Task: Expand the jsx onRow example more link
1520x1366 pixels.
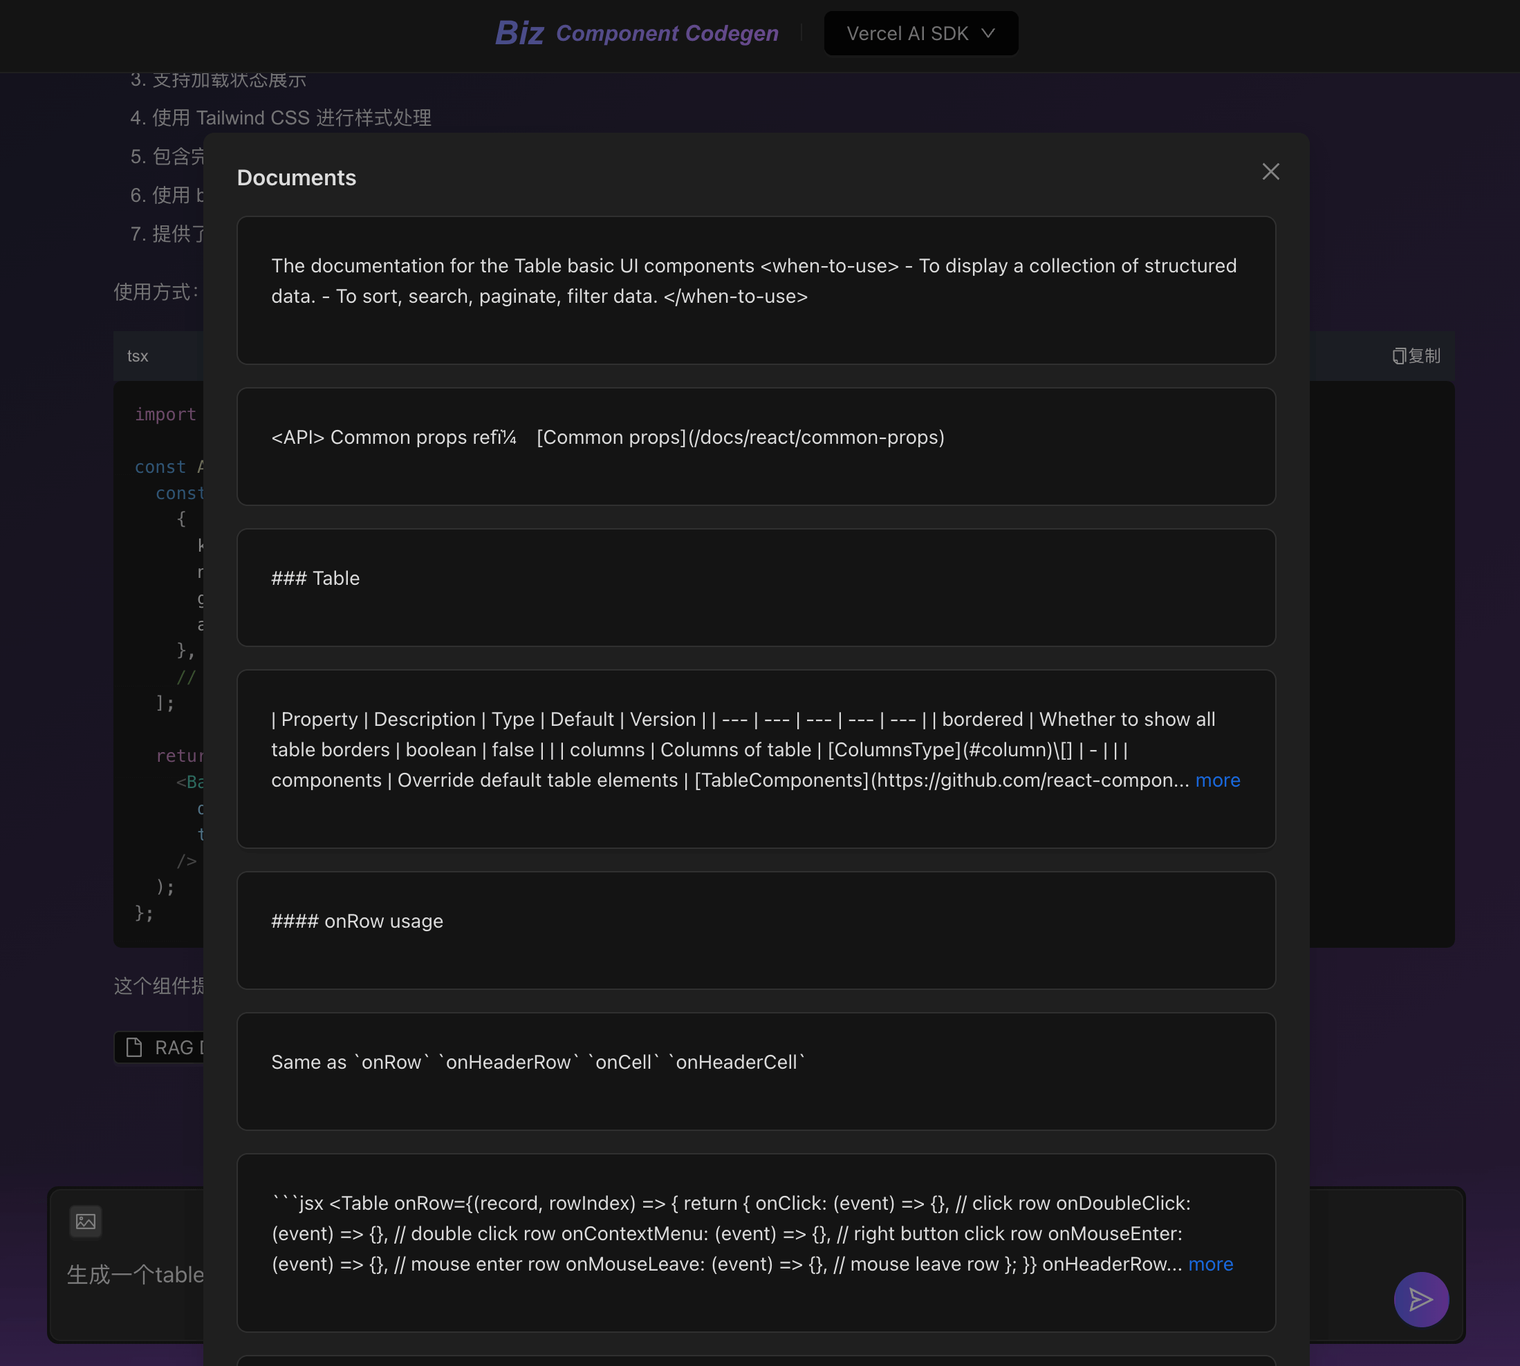Action: 1210,1264
